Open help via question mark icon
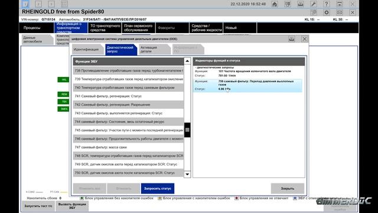The image size is (378, 213). click(x=326, y=4)
